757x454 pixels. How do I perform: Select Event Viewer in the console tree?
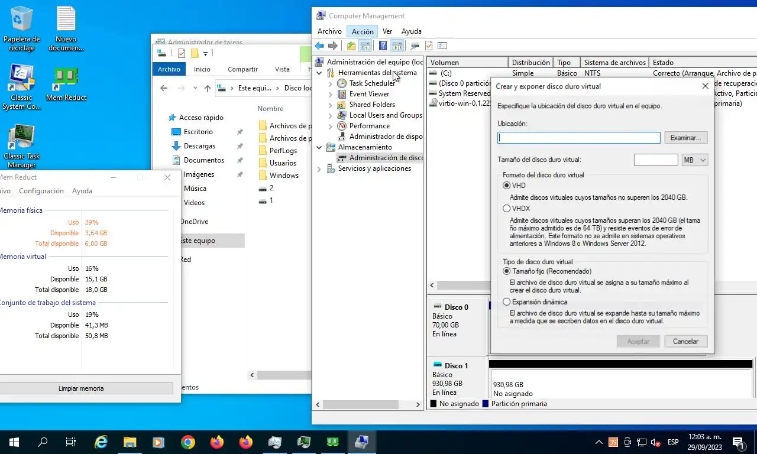[x=369, y=94]
